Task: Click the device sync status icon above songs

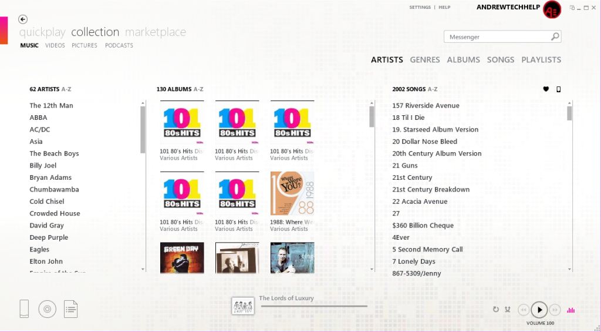Action: (x=559, y=89)
